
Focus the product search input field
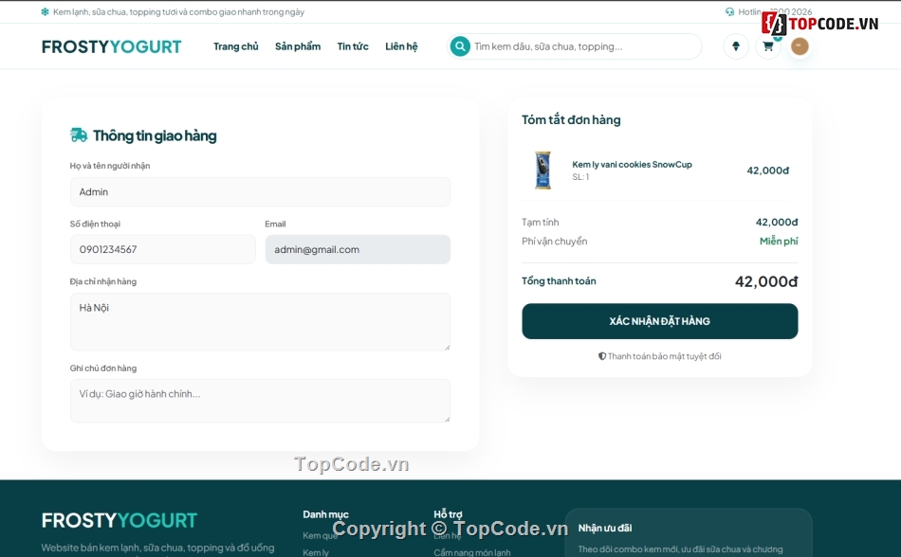(585, 46)
